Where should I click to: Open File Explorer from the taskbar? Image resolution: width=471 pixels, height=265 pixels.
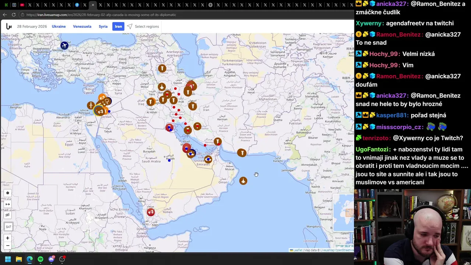(x=19, y=259)
